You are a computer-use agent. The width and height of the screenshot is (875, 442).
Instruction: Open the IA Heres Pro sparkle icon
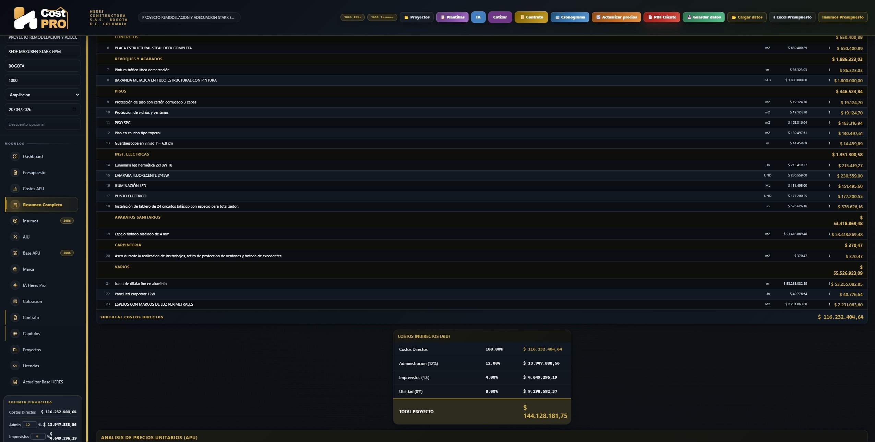(15, 285)
